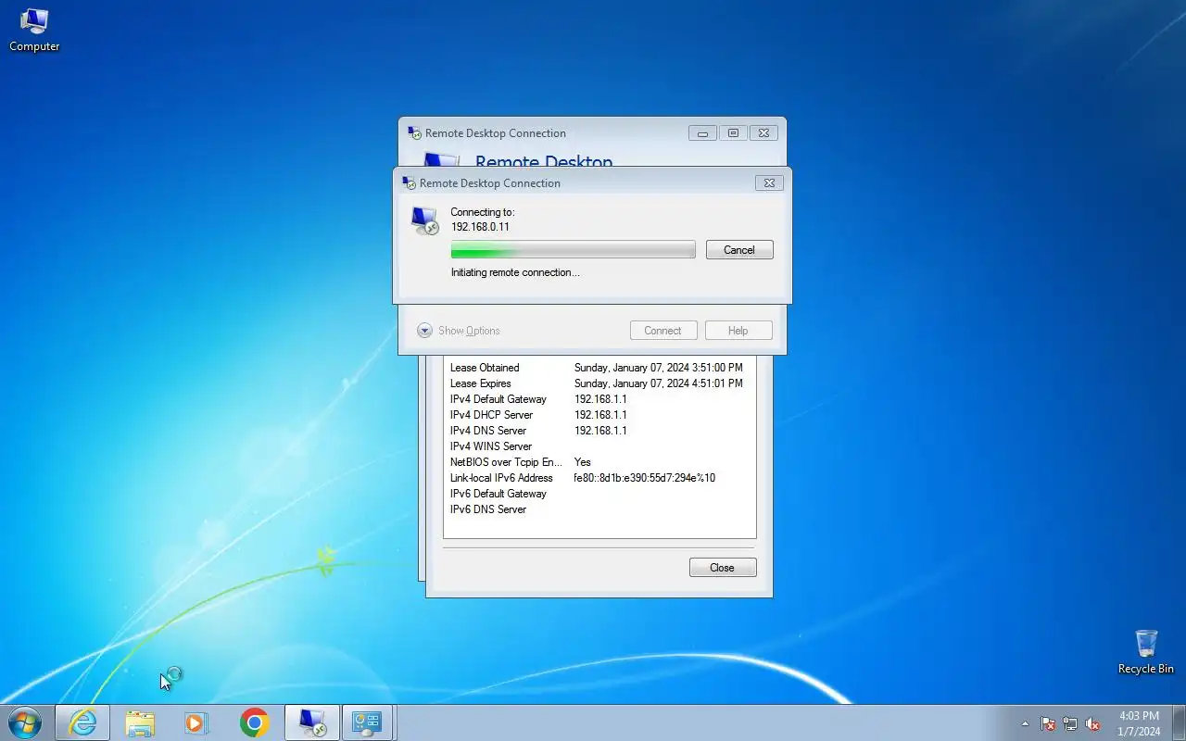Open the Computer desktop icon

[x=34, y=30]
